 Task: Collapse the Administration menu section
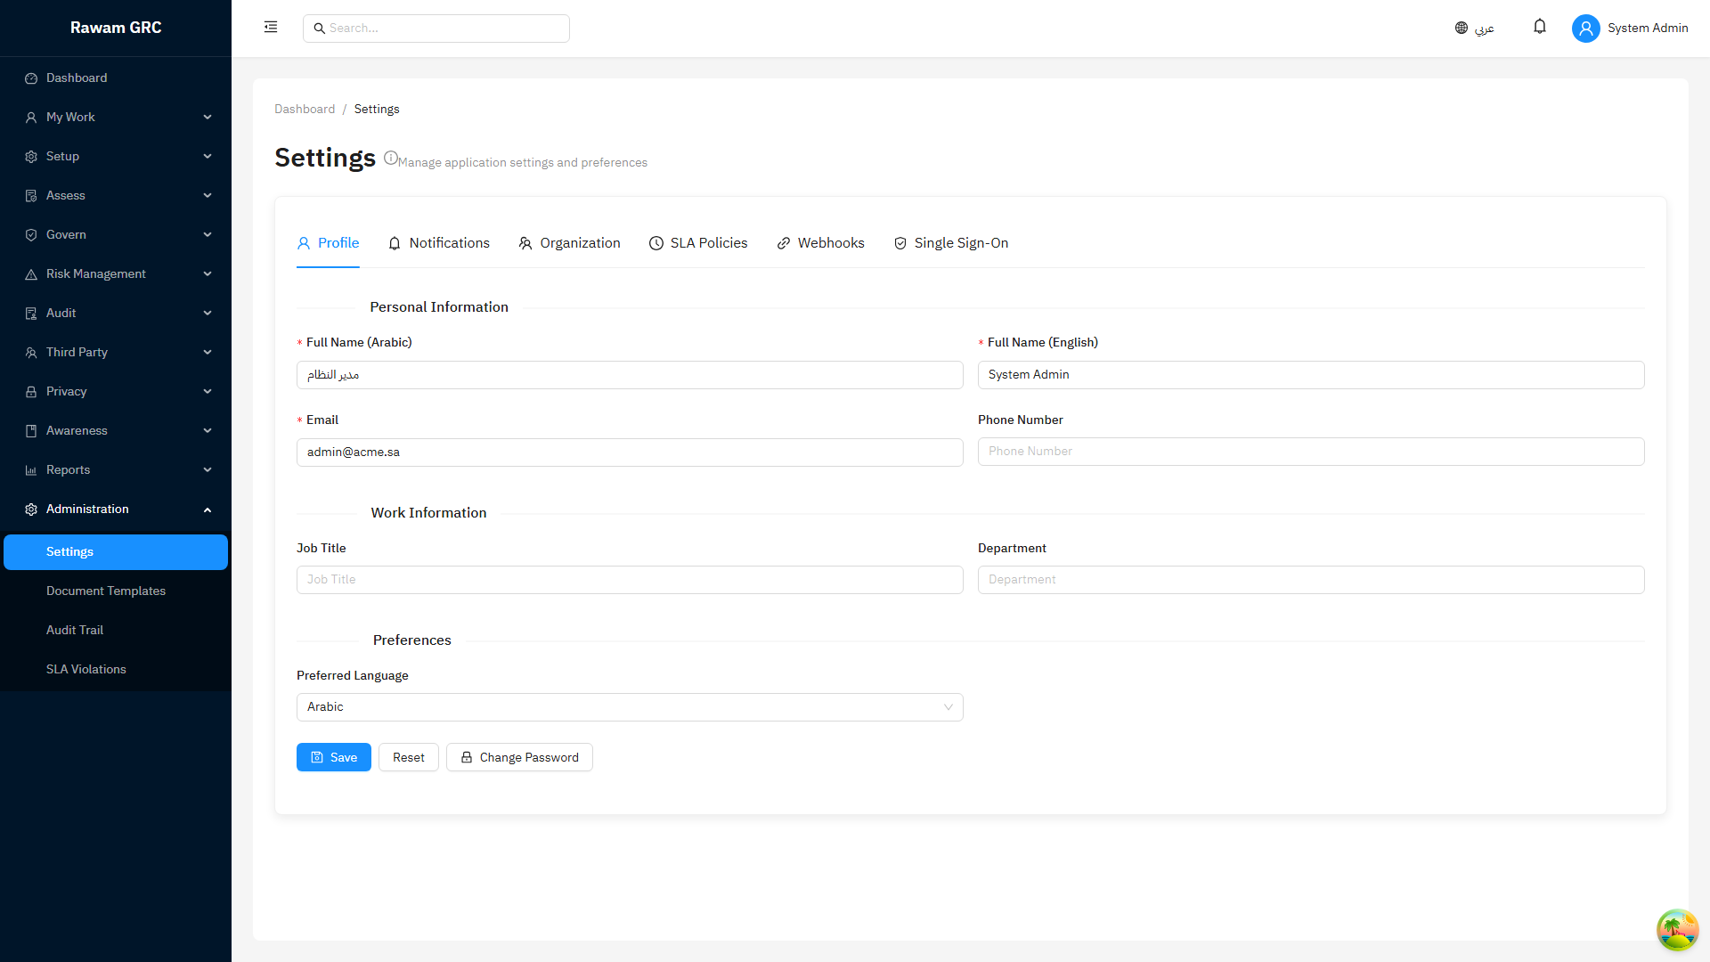tap(116, 510)
